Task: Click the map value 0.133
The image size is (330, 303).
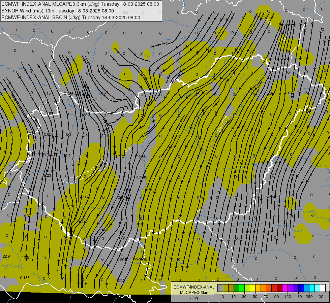Action: (x=25, y=278)
